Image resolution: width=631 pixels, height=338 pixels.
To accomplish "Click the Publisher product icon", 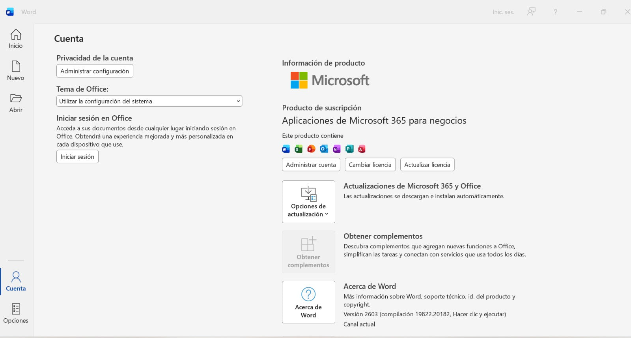I will 349,149.
